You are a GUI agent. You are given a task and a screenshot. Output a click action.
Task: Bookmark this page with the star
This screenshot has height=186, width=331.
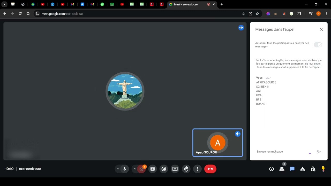pos(257,14)
